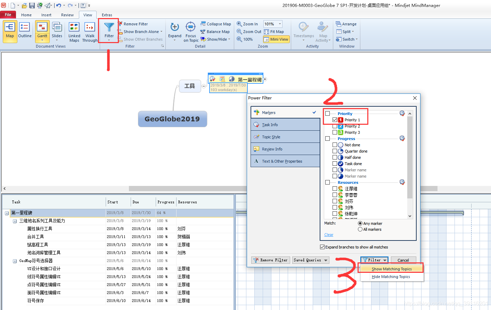Choose Show Matching Topics menu item
491x310 pixels.
click(x=392, y=269)
